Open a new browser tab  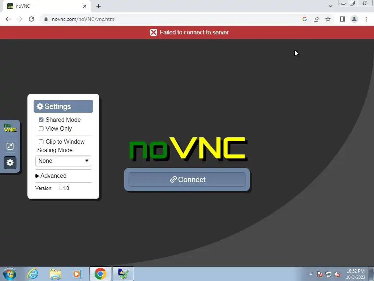pyautogui.click(x=99, y=6)
